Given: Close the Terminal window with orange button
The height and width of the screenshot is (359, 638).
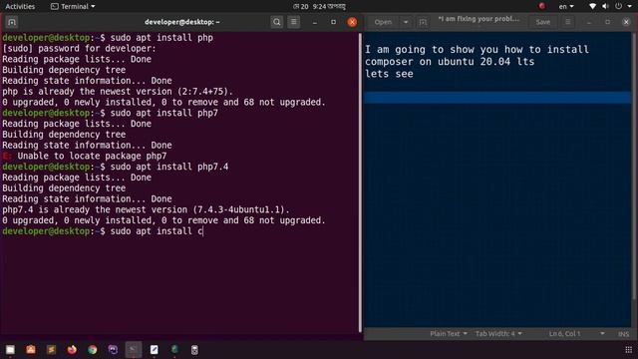Looking at the screenshot, I should [x=352, y=22].
